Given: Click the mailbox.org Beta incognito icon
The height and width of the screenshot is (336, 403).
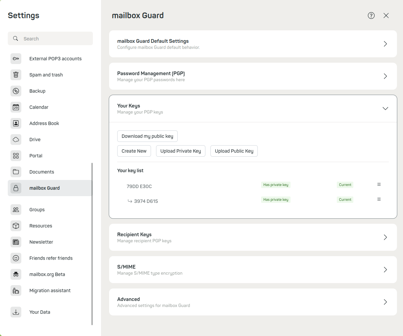Looking at the screenshot, I should tap(16, 274).
